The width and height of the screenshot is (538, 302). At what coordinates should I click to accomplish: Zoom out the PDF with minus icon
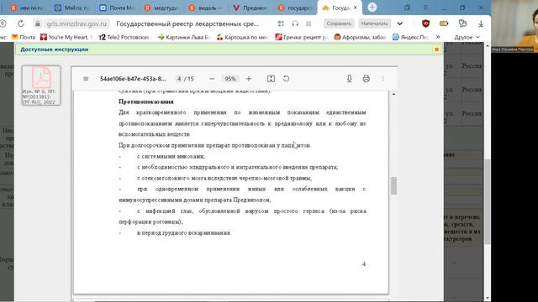coord(212,79)
